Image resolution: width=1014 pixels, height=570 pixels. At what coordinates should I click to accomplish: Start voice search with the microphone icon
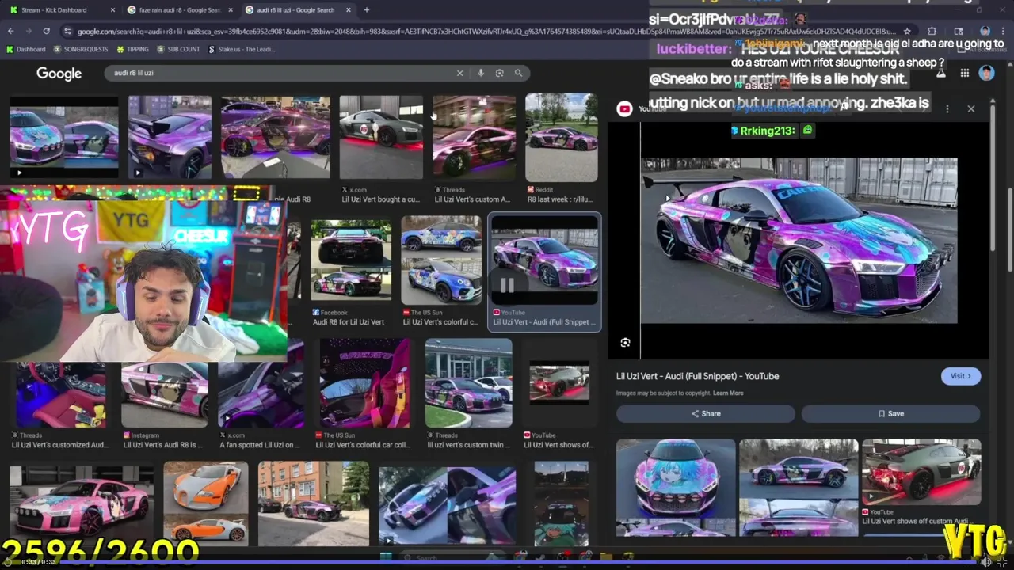480,73
